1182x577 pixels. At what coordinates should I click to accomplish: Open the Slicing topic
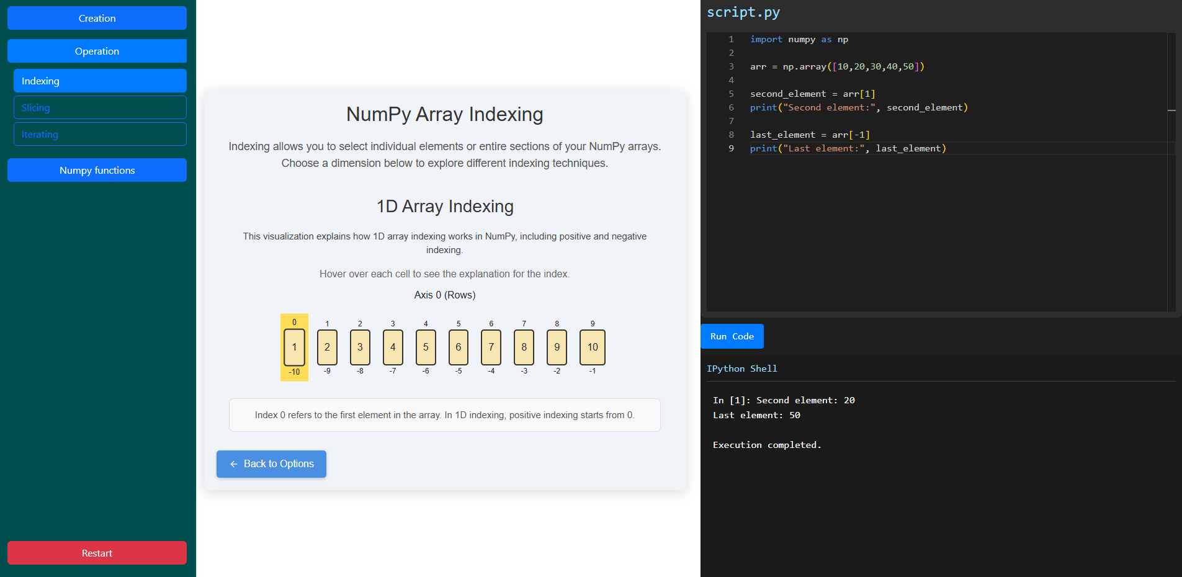pyautogui.click(x=100, y=107)
